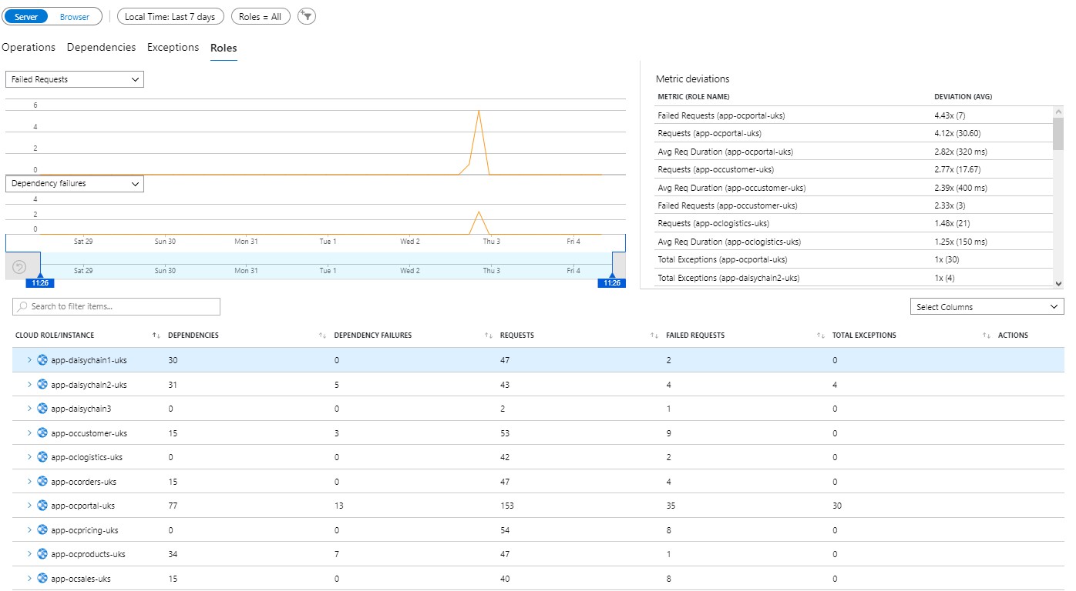Click the reset time range undo icon

[20, 267]
